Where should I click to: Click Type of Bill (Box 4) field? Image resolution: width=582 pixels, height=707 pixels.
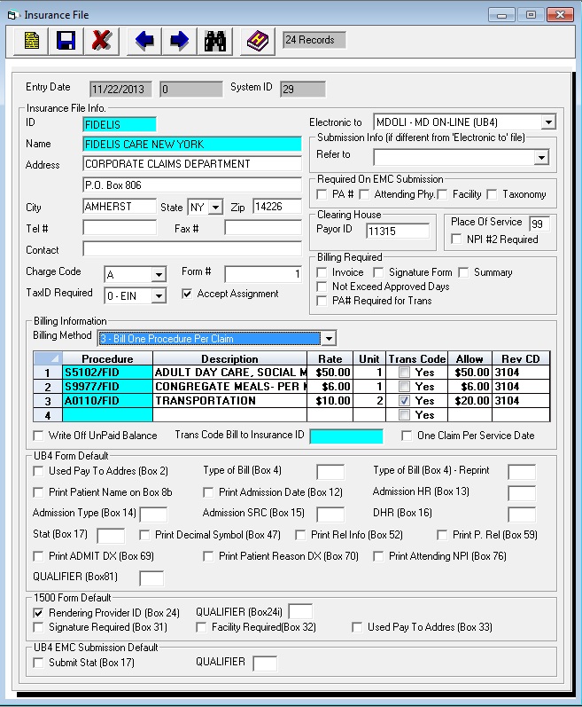(330, 472)
